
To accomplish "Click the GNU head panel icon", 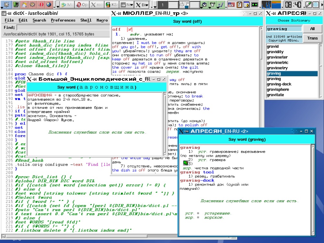I will [213, 4].
